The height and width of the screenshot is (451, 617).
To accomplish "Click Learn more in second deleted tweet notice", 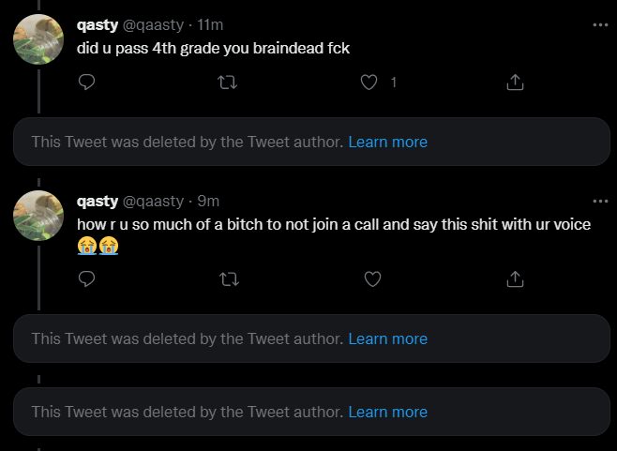I will [x=387, y=338].
